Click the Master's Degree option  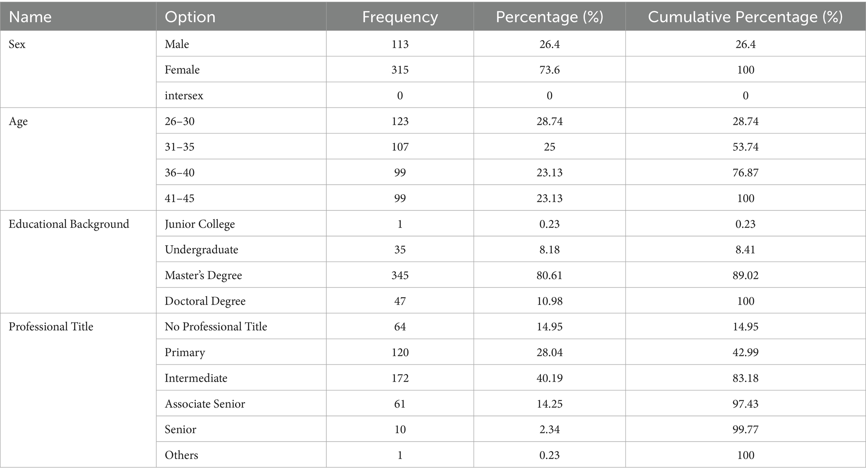pyautogui.click(x=203, y=275)
